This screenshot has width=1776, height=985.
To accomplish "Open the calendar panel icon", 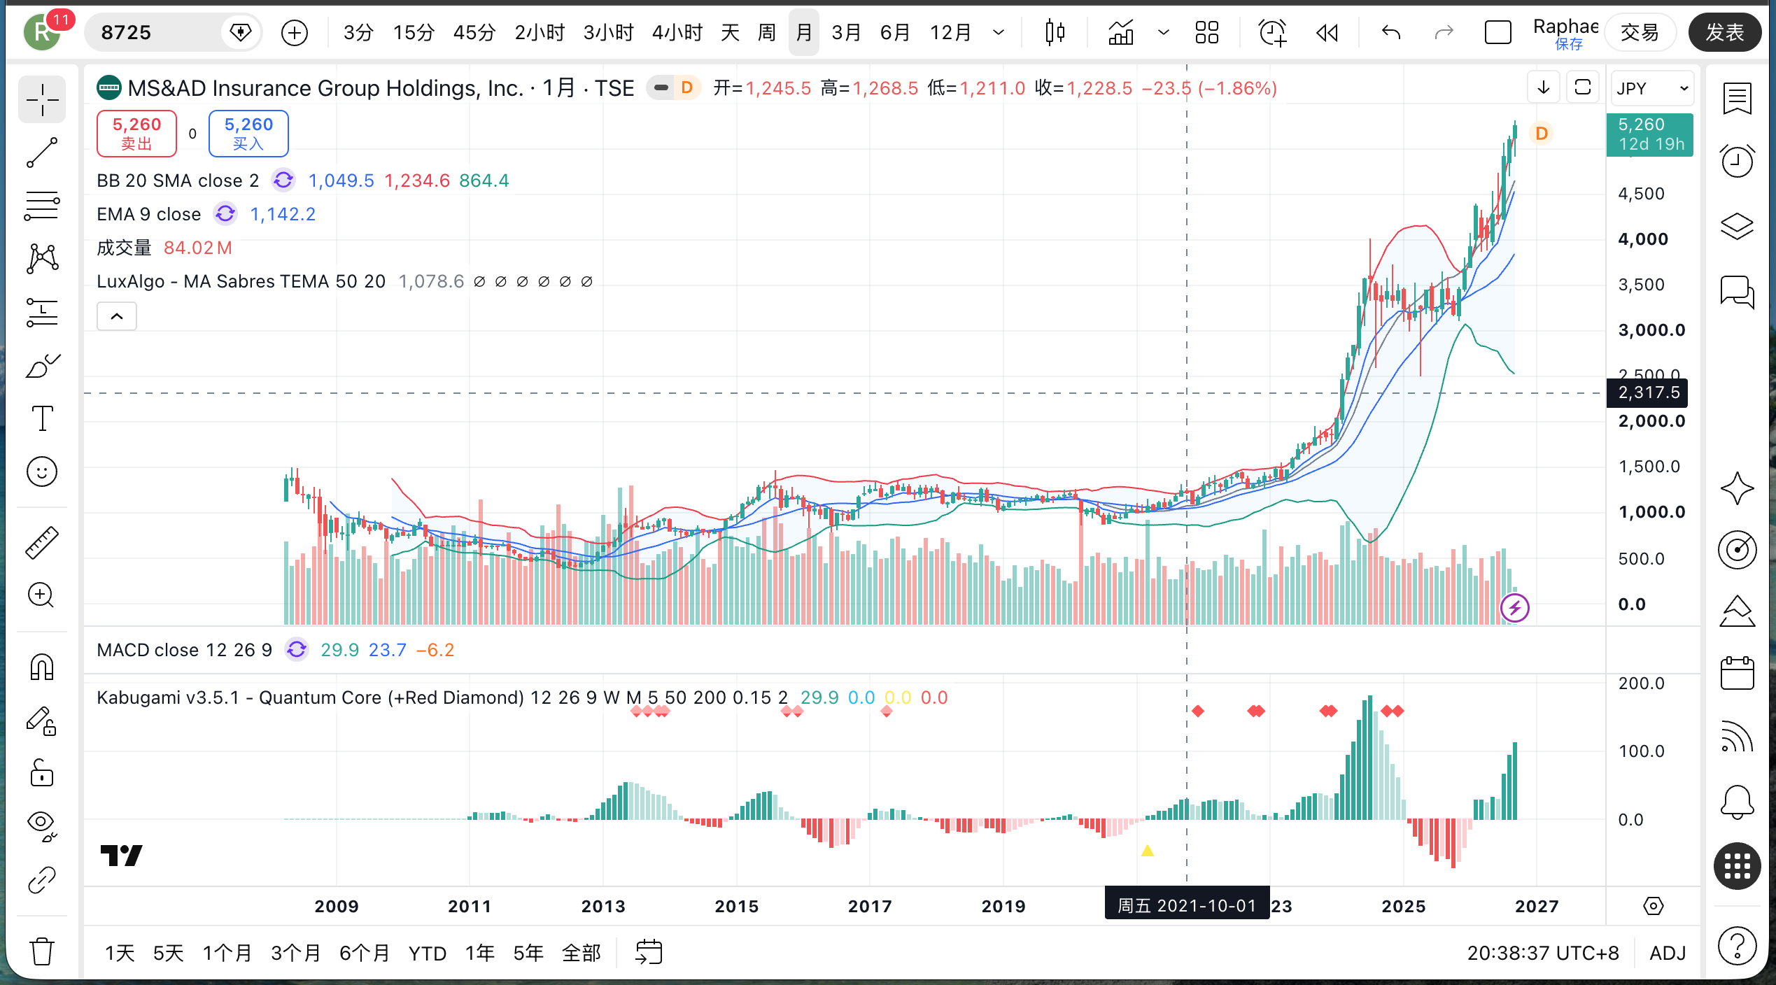I will click(x=1737, y=673).
